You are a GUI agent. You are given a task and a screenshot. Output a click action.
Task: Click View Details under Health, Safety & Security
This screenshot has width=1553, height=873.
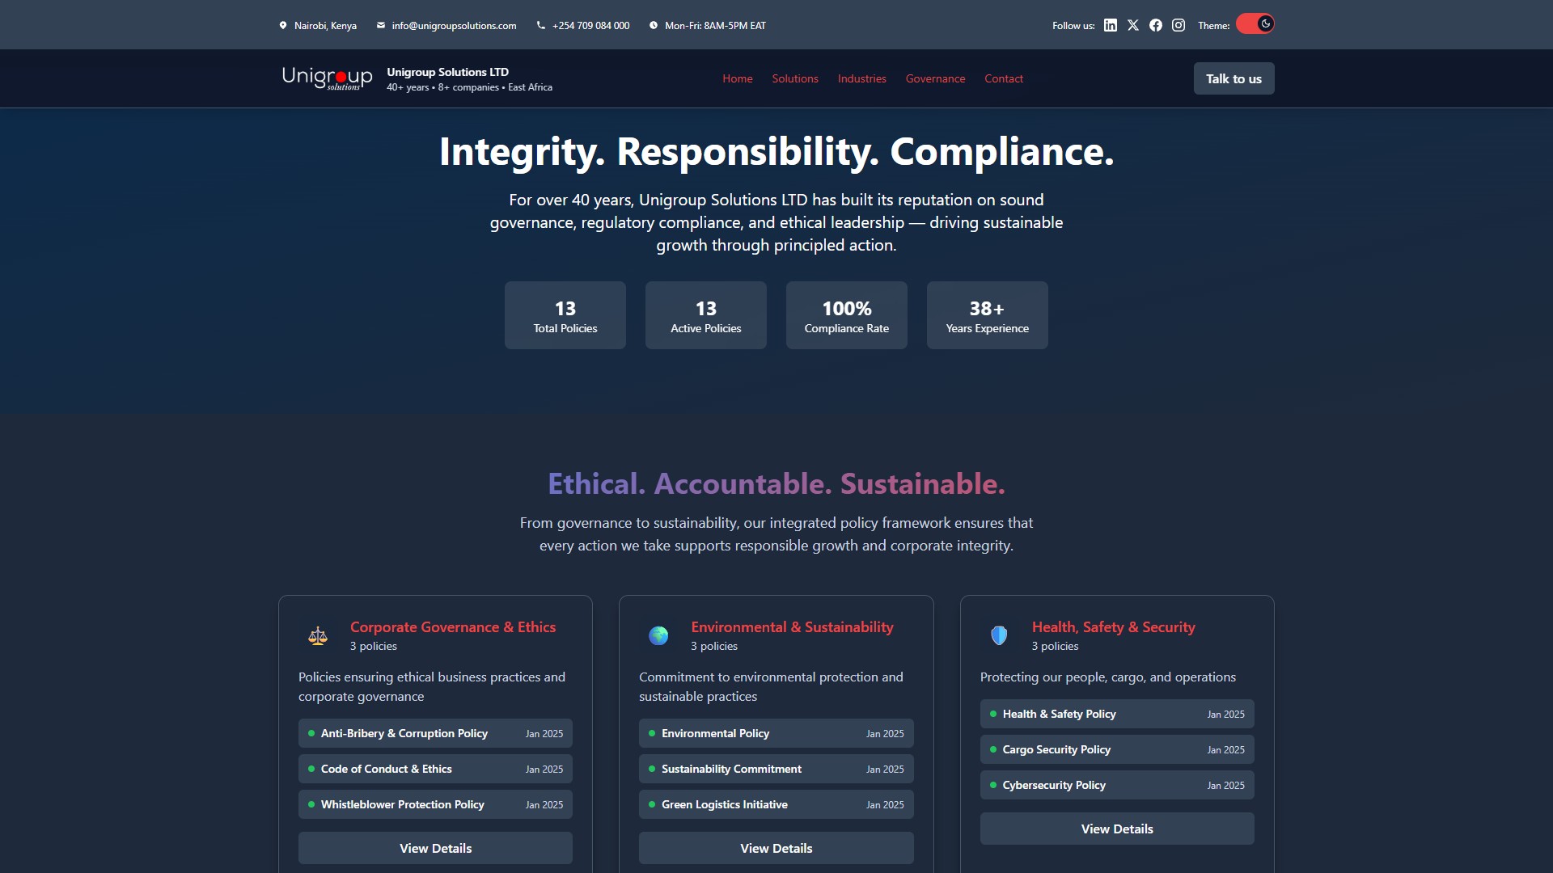(x=1116, y=829)
